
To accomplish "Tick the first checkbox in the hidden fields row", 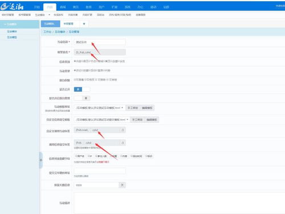I will pyautogui.click(x=76, y=156).
